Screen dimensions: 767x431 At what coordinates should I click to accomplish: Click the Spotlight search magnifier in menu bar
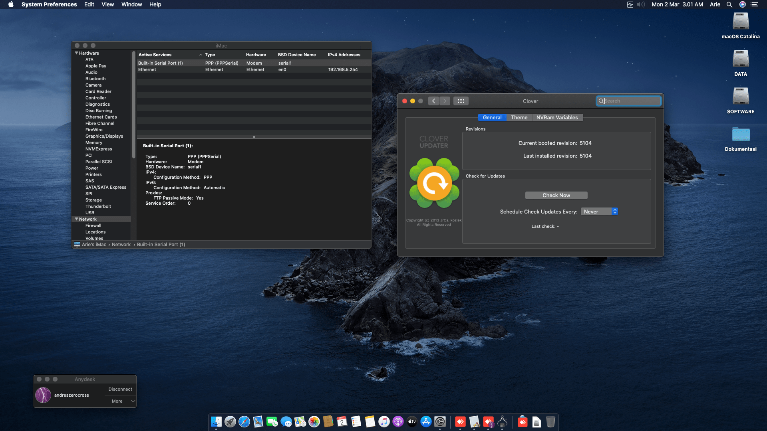pyautogui.click(x=729, y=4)
